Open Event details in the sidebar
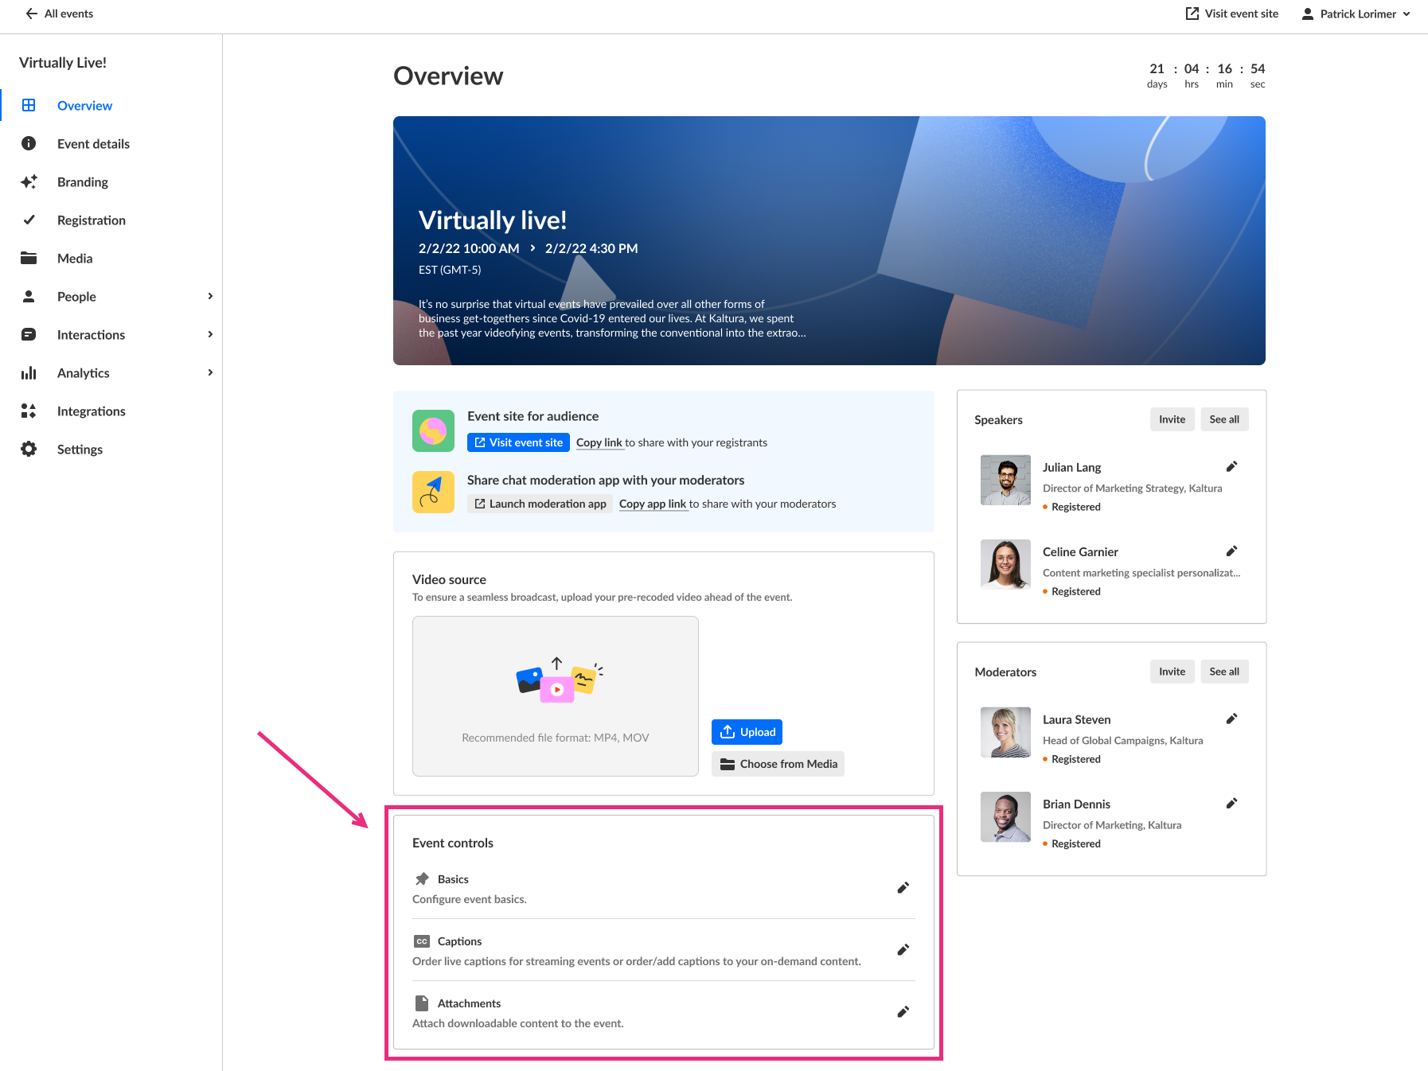 pos(93,144)
